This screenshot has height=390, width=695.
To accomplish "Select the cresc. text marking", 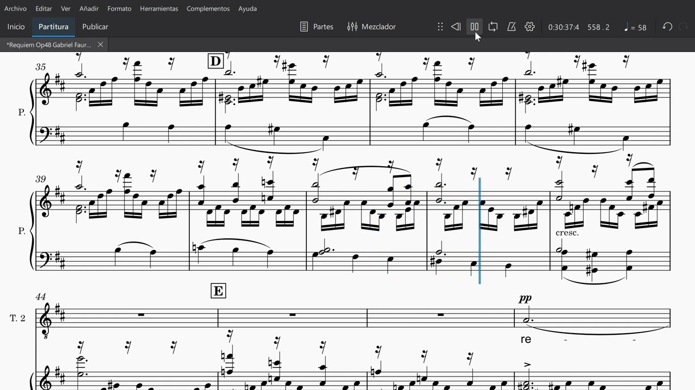I will pos(567,233).
